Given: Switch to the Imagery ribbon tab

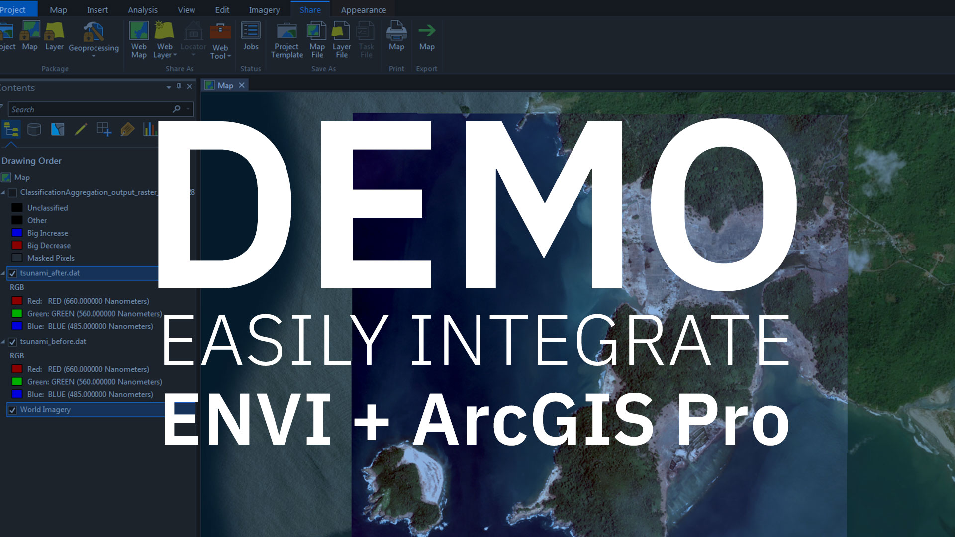Looking at the screenshot, I should pos(264,9).
